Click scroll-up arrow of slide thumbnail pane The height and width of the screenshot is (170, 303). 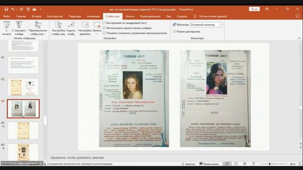pos(45,42)
